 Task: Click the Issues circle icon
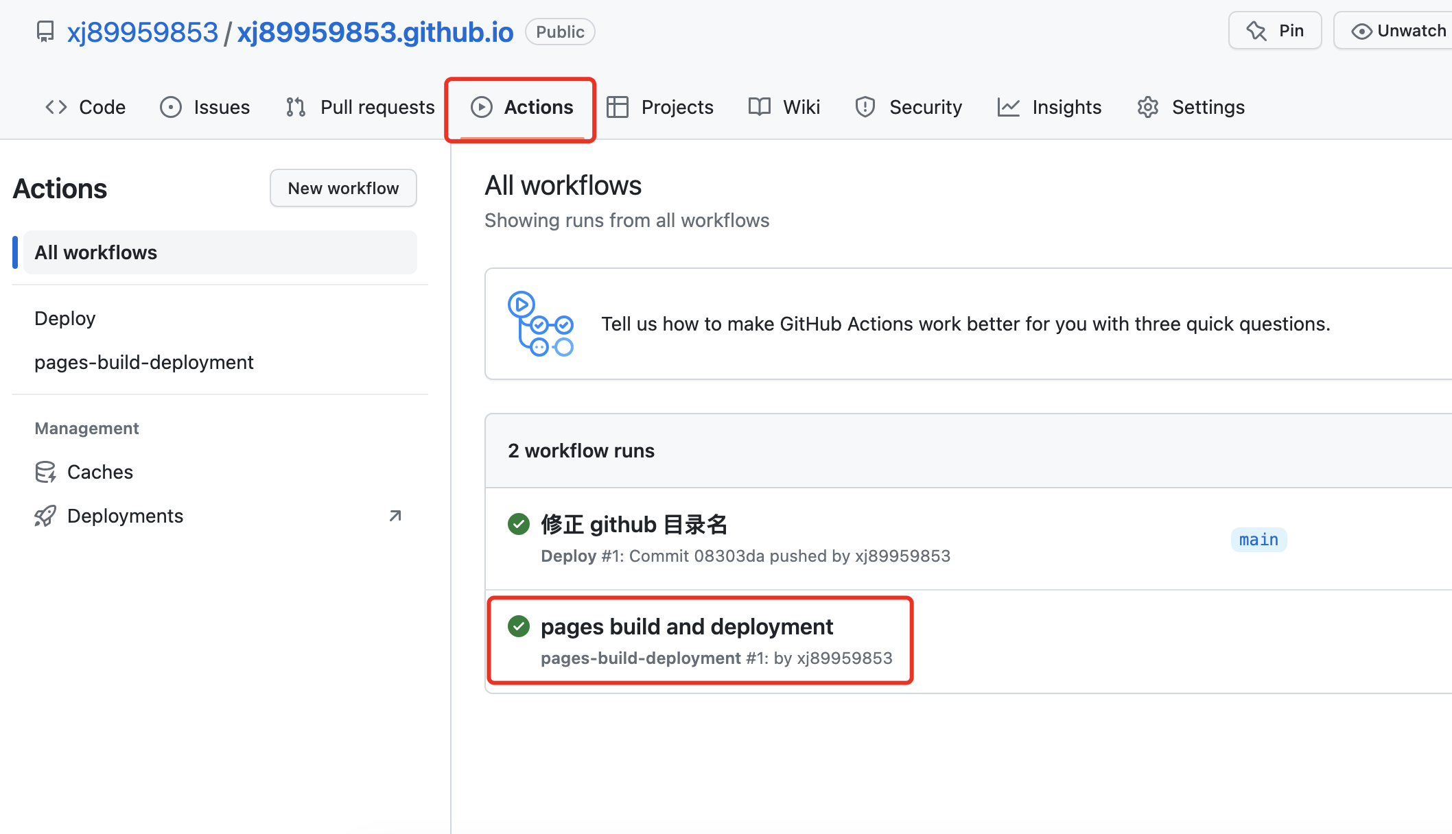(x=171, y=107)
